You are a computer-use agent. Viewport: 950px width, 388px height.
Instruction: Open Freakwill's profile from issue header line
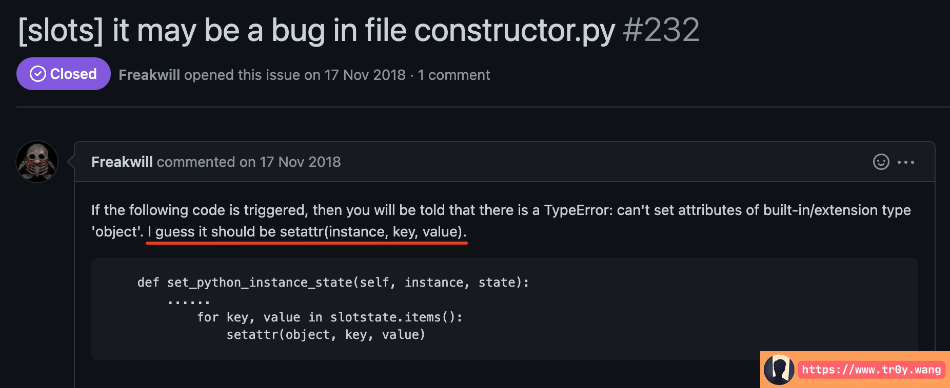[149, 75]
